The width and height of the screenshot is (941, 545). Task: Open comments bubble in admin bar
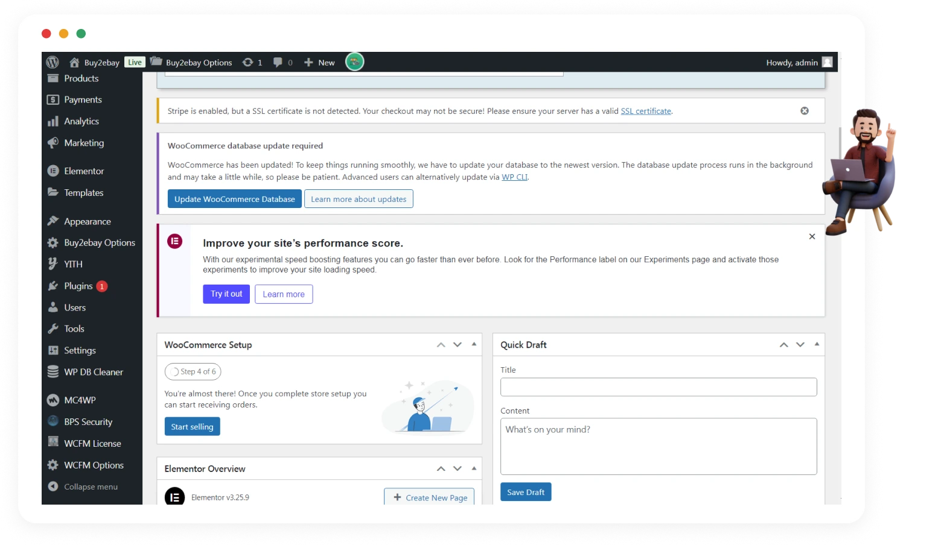pyautogui.click(x=282, y=62)
